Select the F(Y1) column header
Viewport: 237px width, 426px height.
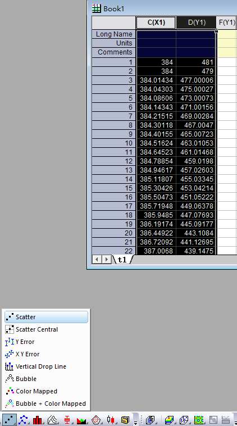227,22
